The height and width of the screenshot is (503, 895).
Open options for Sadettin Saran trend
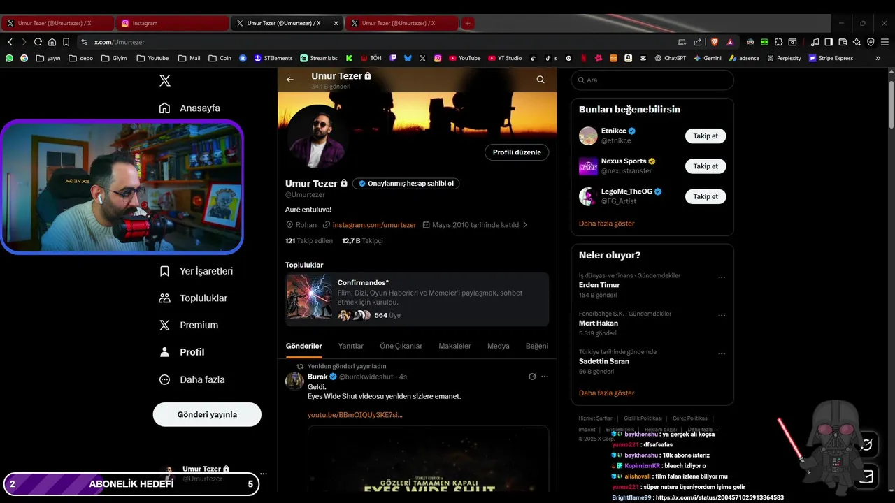point(722,353)
